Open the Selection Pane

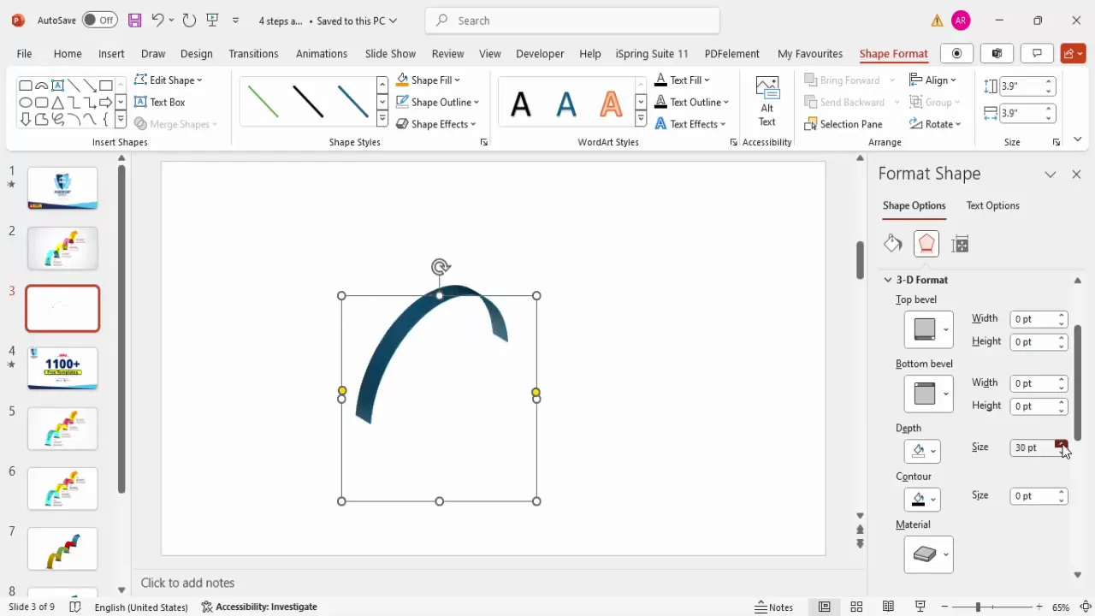tap(843, 124)
